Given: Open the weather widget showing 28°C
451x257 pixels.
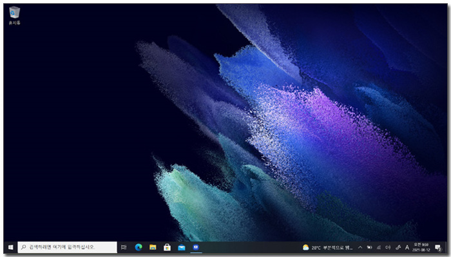Looking at the screenshot, I should 327,247.
